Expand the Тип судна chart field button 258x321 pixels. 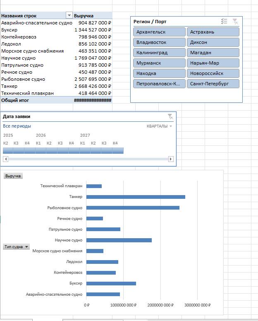pos(17,247)
